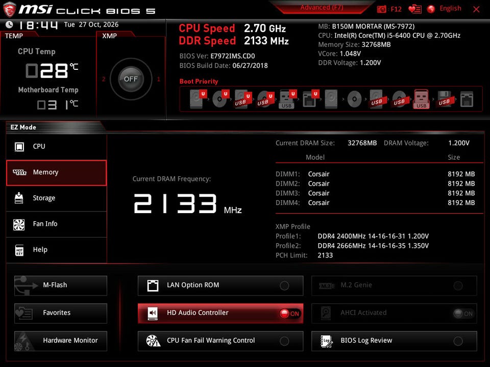The width and height of the screenshot is (490, 367).
Task: Click BIOS version "E7972IMS.CD0"
Action: (x=233, y=56)
